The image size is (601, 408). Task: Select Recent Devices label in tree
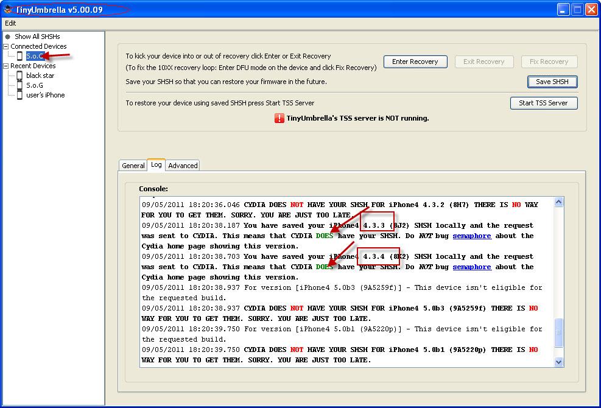click(33, 66)
